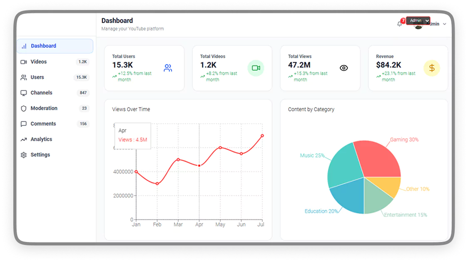Open the notifications bell

point(399,24)
